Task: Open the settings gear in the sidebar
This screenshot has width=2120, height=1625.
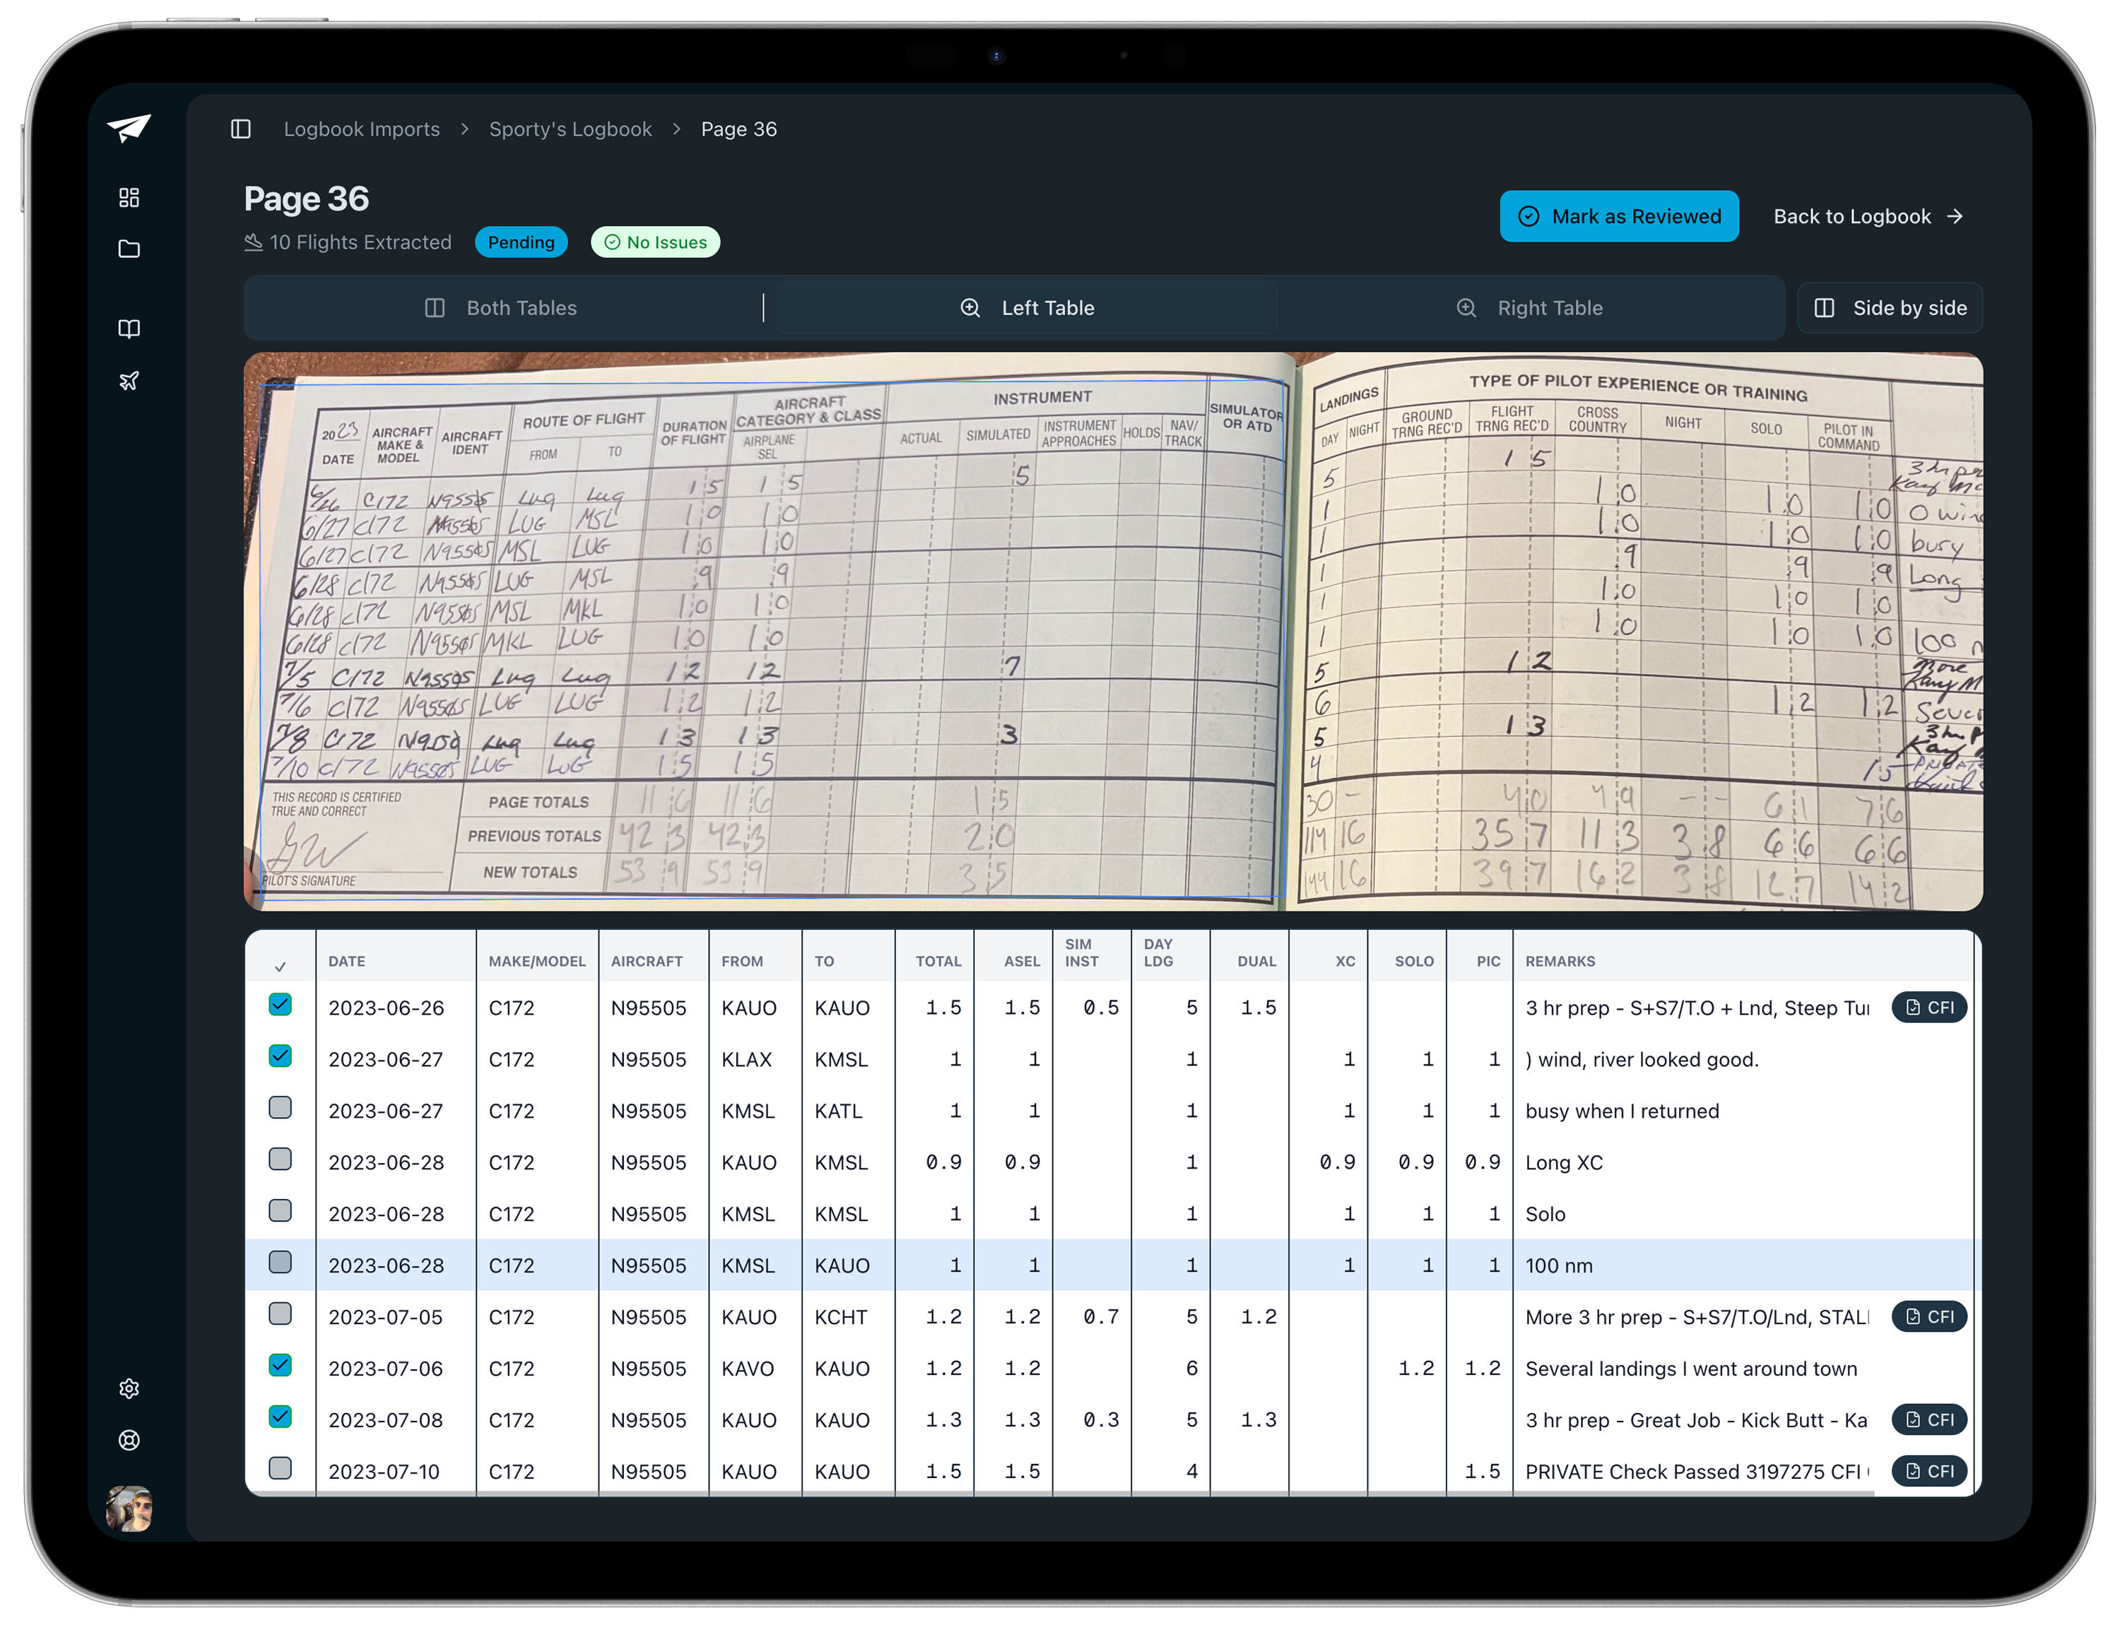Action: (129, 1388)
